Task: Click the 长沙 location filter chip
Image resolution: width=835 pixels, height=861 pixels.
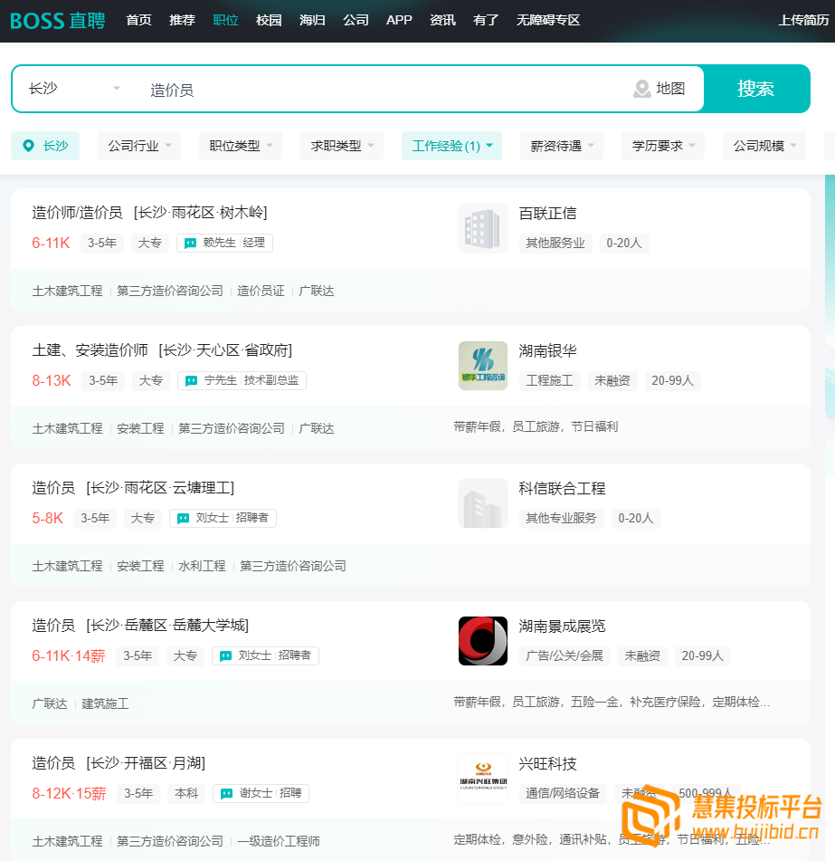Action: [45, 146]
